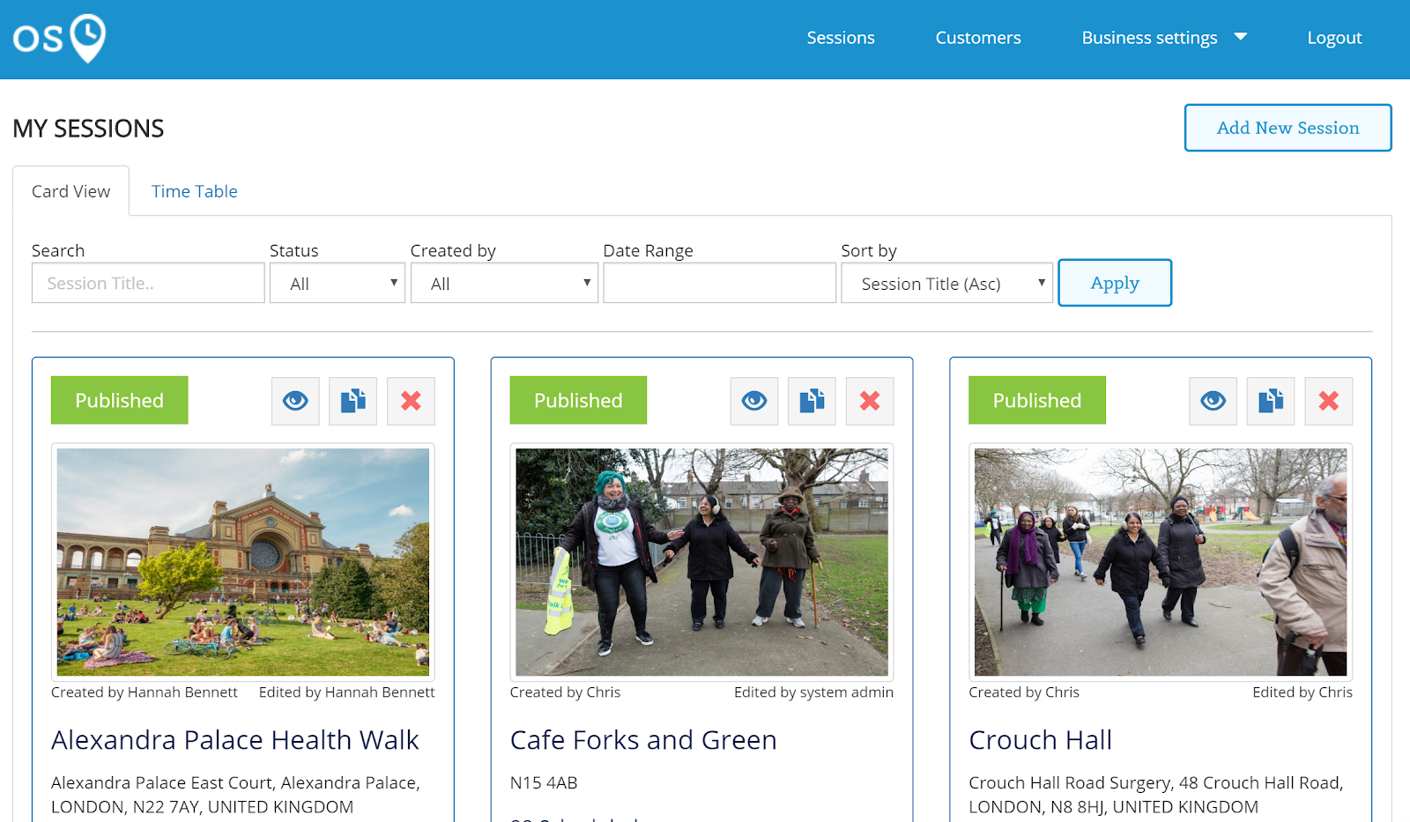
Task: Duplicate the Alexandra Palace Health Walk session
Action: pos(352,401)
